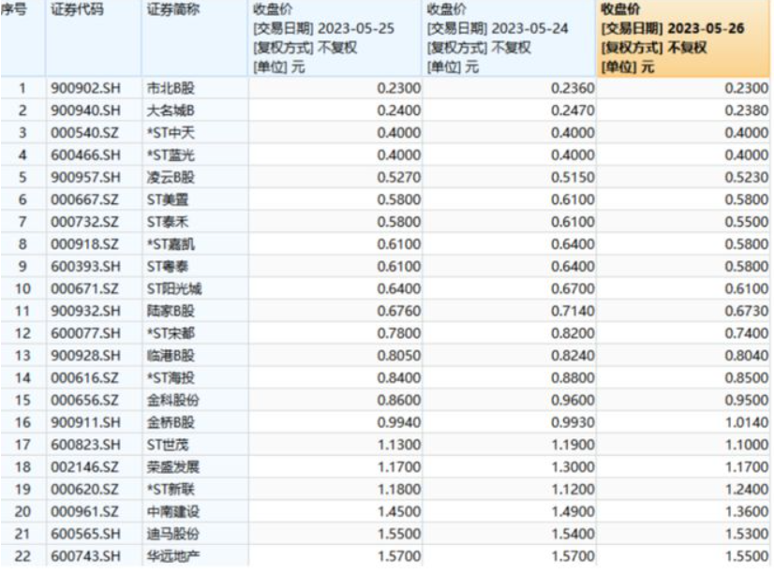Viewport: 775px width, 574px height.
Task: Select the stock name 大名城B
Action: tap(171, 110)
